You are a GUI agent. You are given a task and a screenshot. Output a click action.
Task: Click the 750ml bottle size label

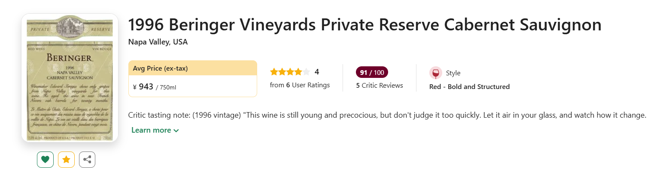coord(168,87)
